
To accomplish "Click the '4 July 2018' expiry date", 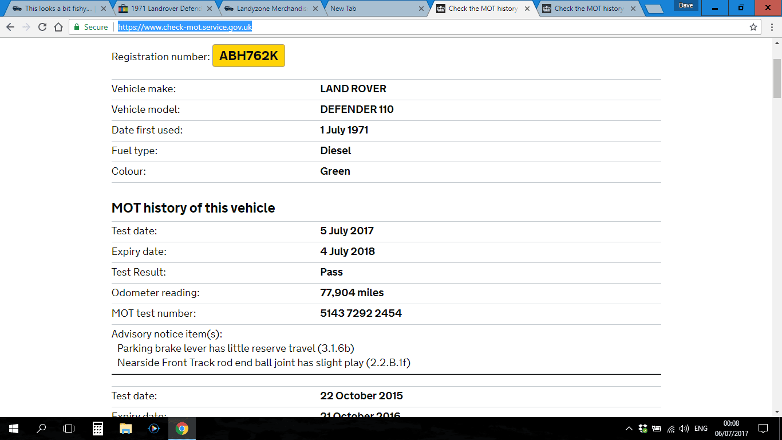I will [x=347, y=252].
